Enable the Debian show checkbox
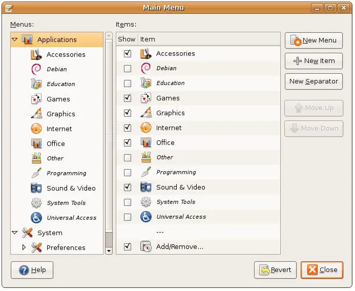This screenshot has height=291, width=355. click(128, 68)
